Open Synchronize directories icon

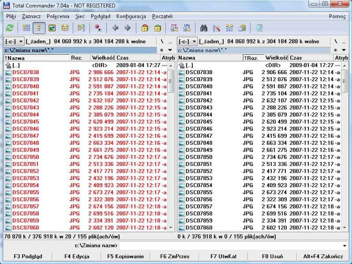[229, 28]
